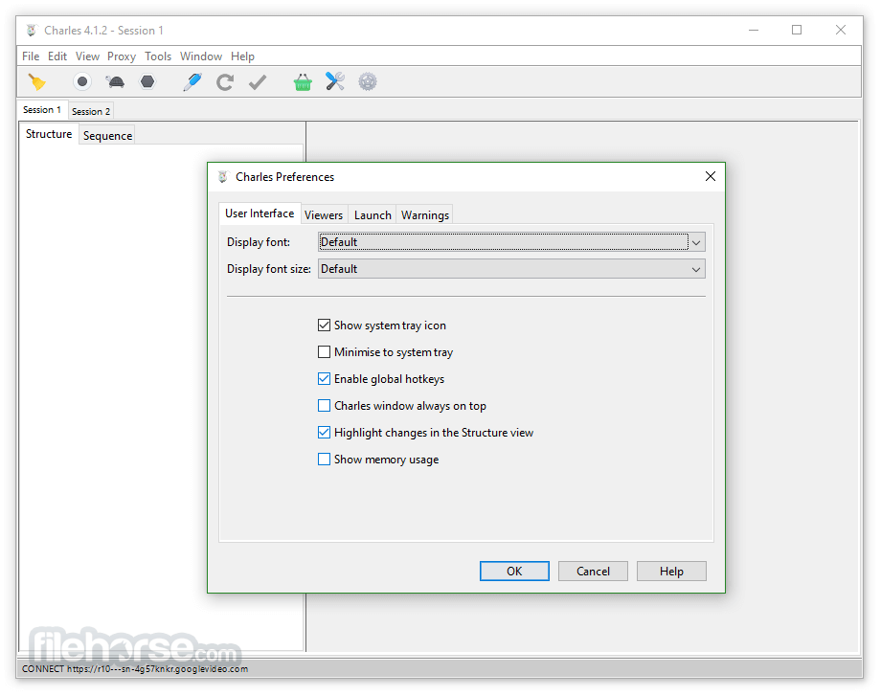Switch to the Session 2 tab
The height and width of the screenshot is (696, 881).
click(x=91, y=111)
